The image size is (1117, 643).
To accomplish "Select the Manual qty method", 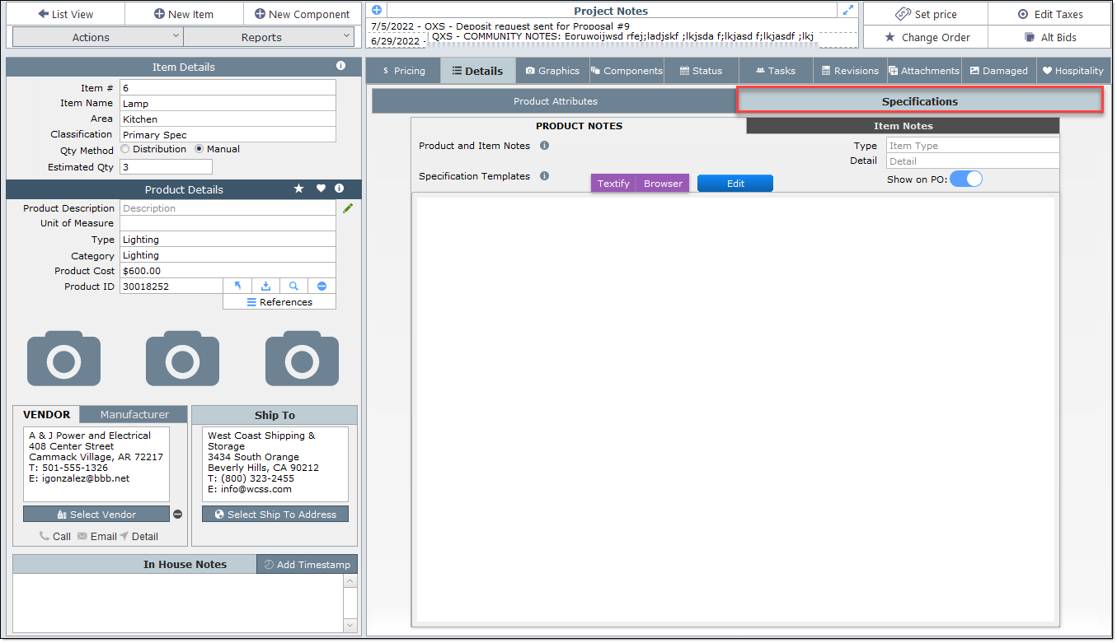I will (x=199, y=149).
